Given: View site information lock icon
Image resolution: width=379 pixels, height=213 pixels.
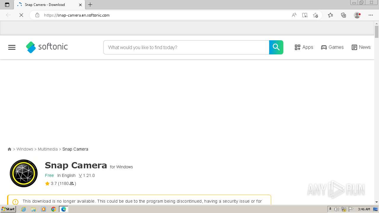Looking at the screenshot, I should [x=37, y=15].
